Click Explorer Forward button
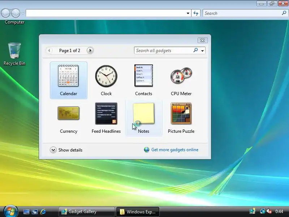The width and height of the screenshot is (289, 217). pyautogui.click(x=16, y=13)
